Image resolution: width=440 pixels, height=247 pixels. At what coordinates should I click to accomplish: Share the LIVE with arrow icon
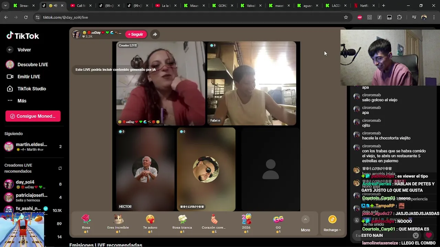(x=155, y=34)
